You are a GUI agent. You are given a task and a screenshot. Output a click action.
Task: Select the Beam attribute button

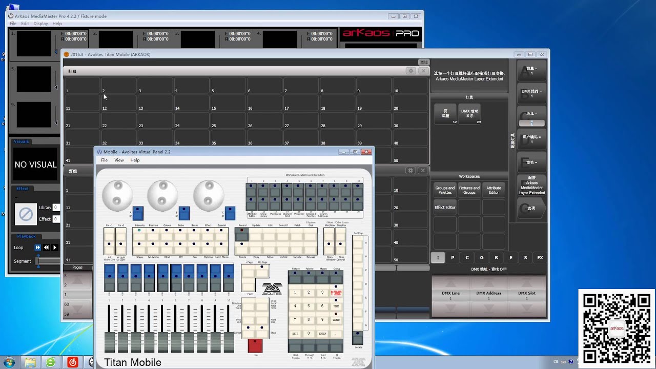194,234
